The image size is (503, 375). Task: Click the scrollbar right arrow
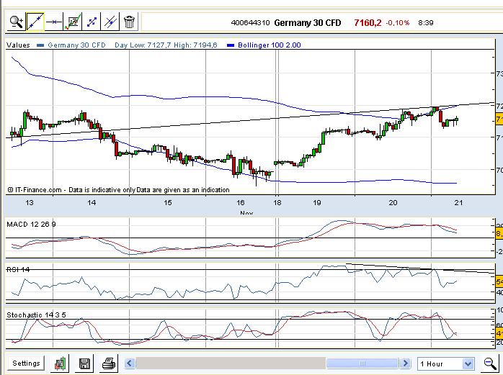[x=406, y=363]
